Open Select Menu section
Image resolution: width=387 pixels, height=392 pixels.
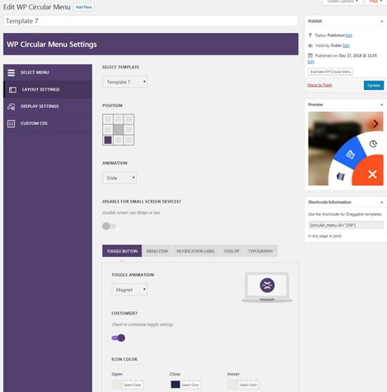(48, 72)
